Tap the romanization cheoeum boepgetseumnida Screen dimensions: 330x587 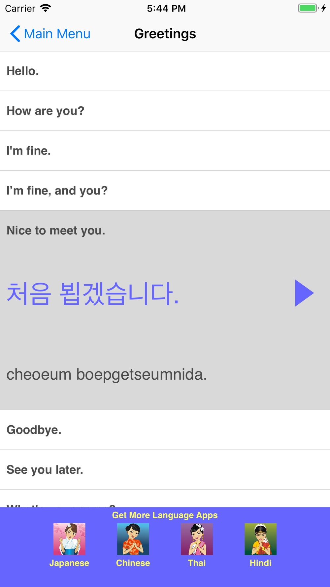(107, 374)
